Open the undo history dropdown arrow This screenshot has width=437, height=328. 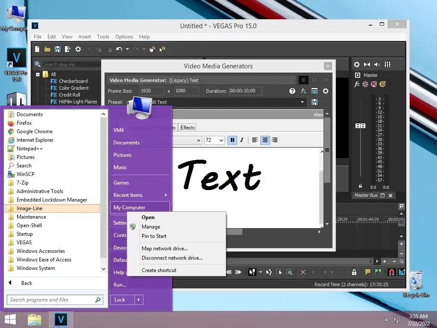point(127,50)
